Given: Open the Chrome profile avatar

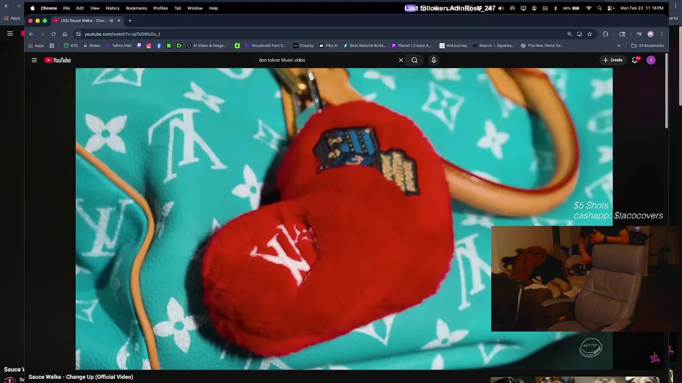Looking at the screenshot, I should point(651,34).
